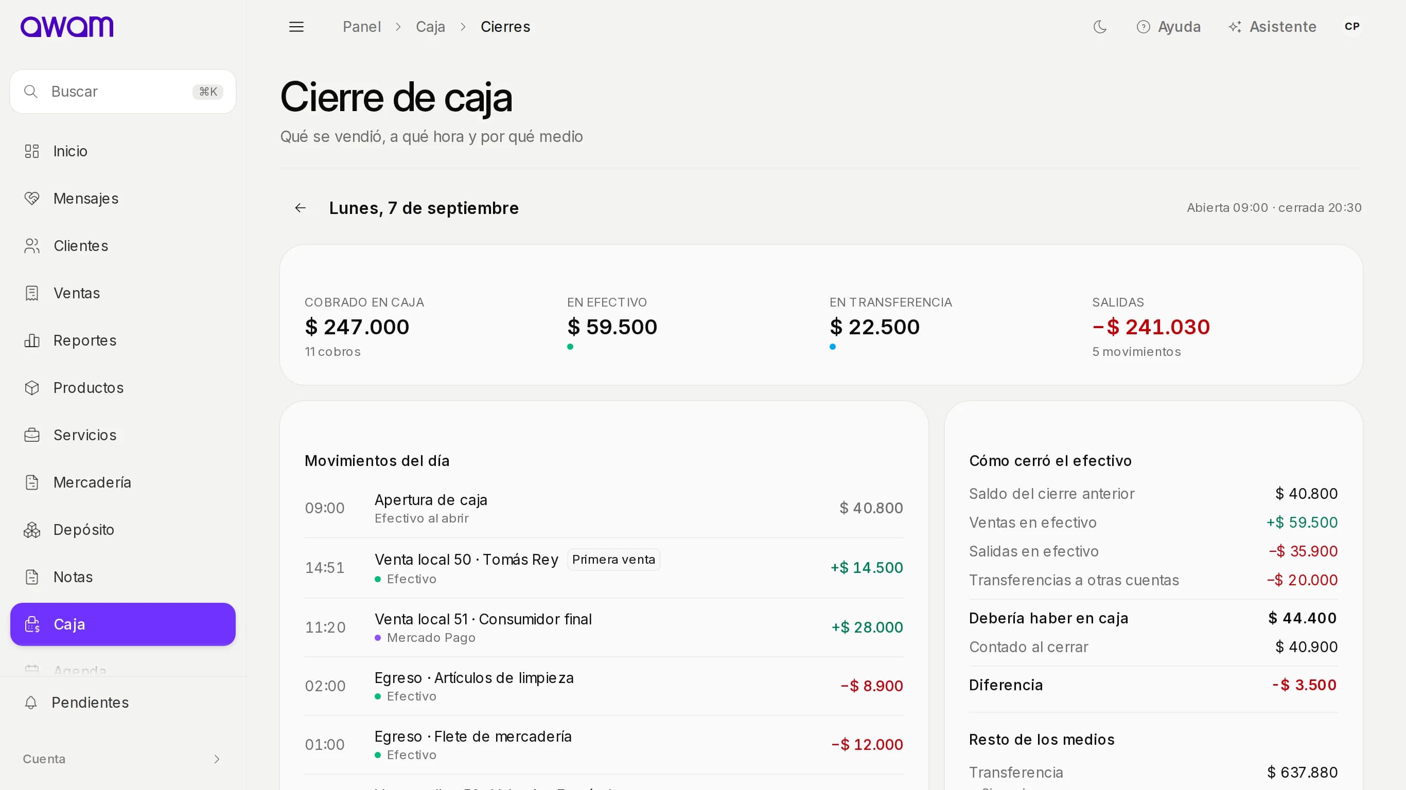Screen dimensions: 1406x790
Task: Click Caja in breadcrumb
Action: click(x=430, y=27)
